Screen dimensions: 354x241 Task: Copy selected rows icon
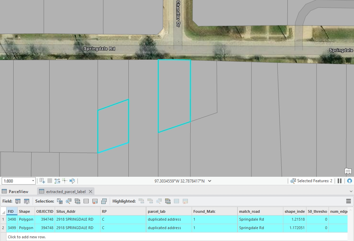coord(104,201)
